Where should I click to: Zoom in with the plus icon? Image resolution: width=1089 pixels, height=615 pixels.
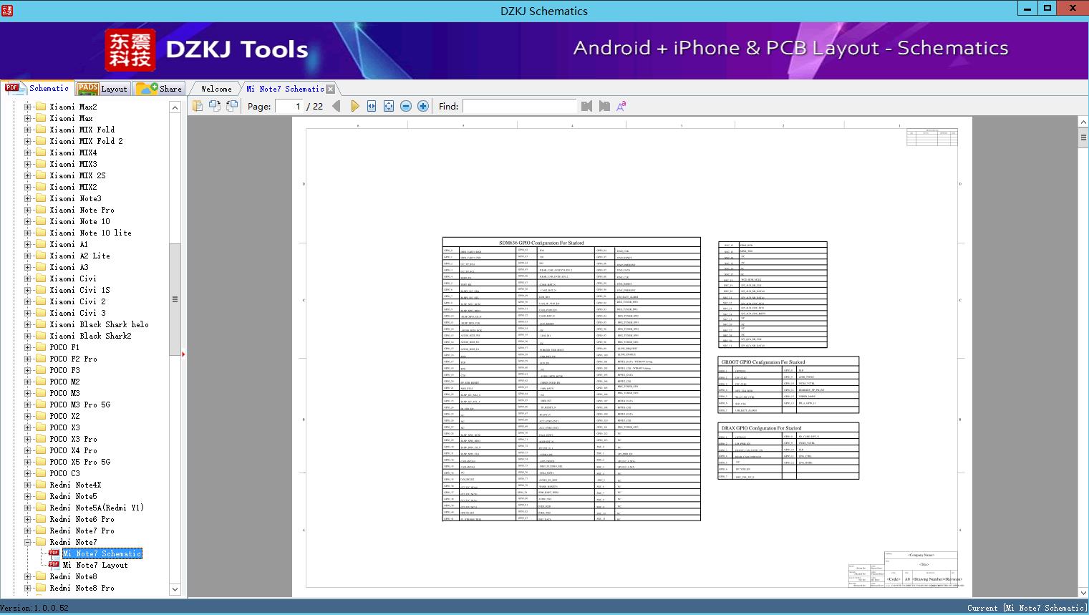tap(423, 106)
